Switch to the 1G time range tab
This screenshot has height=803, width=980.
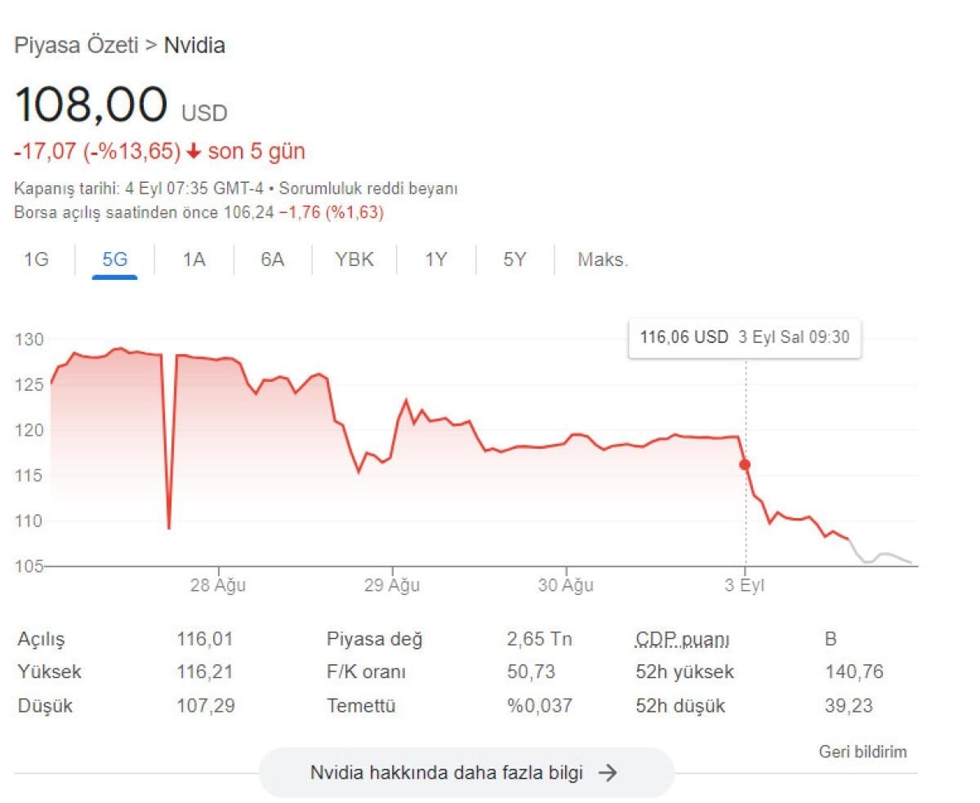36,260
